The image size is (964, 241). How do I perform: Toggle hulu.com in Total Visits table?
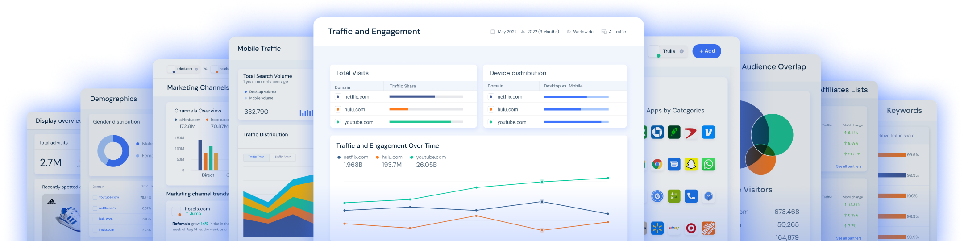[x=338, y=109]
